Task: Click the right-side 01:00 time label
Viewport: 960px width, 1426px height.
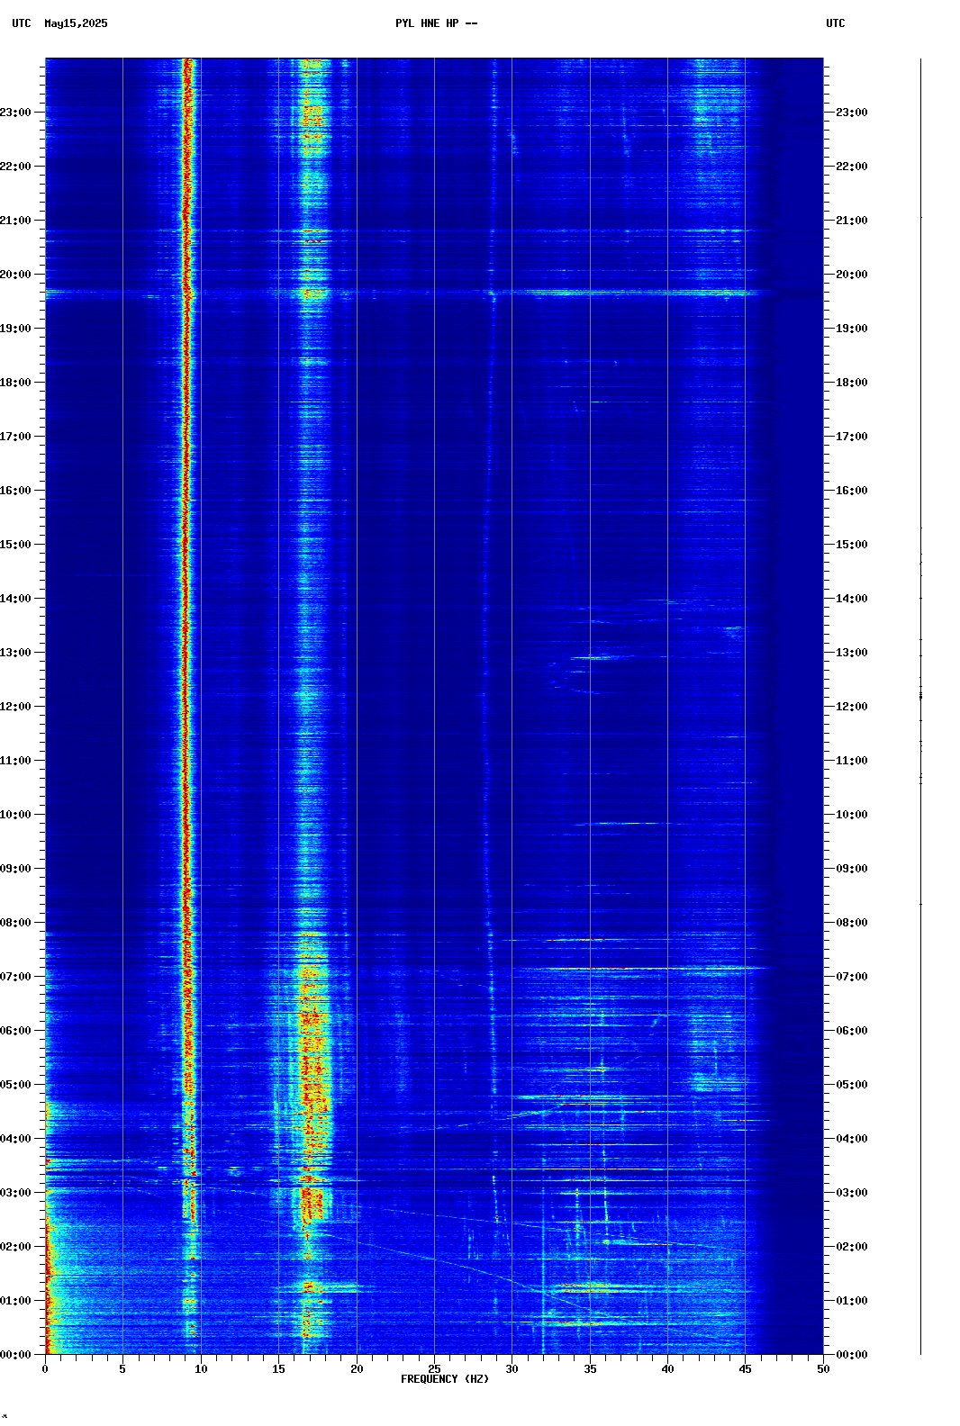Action: point(852,1301)
